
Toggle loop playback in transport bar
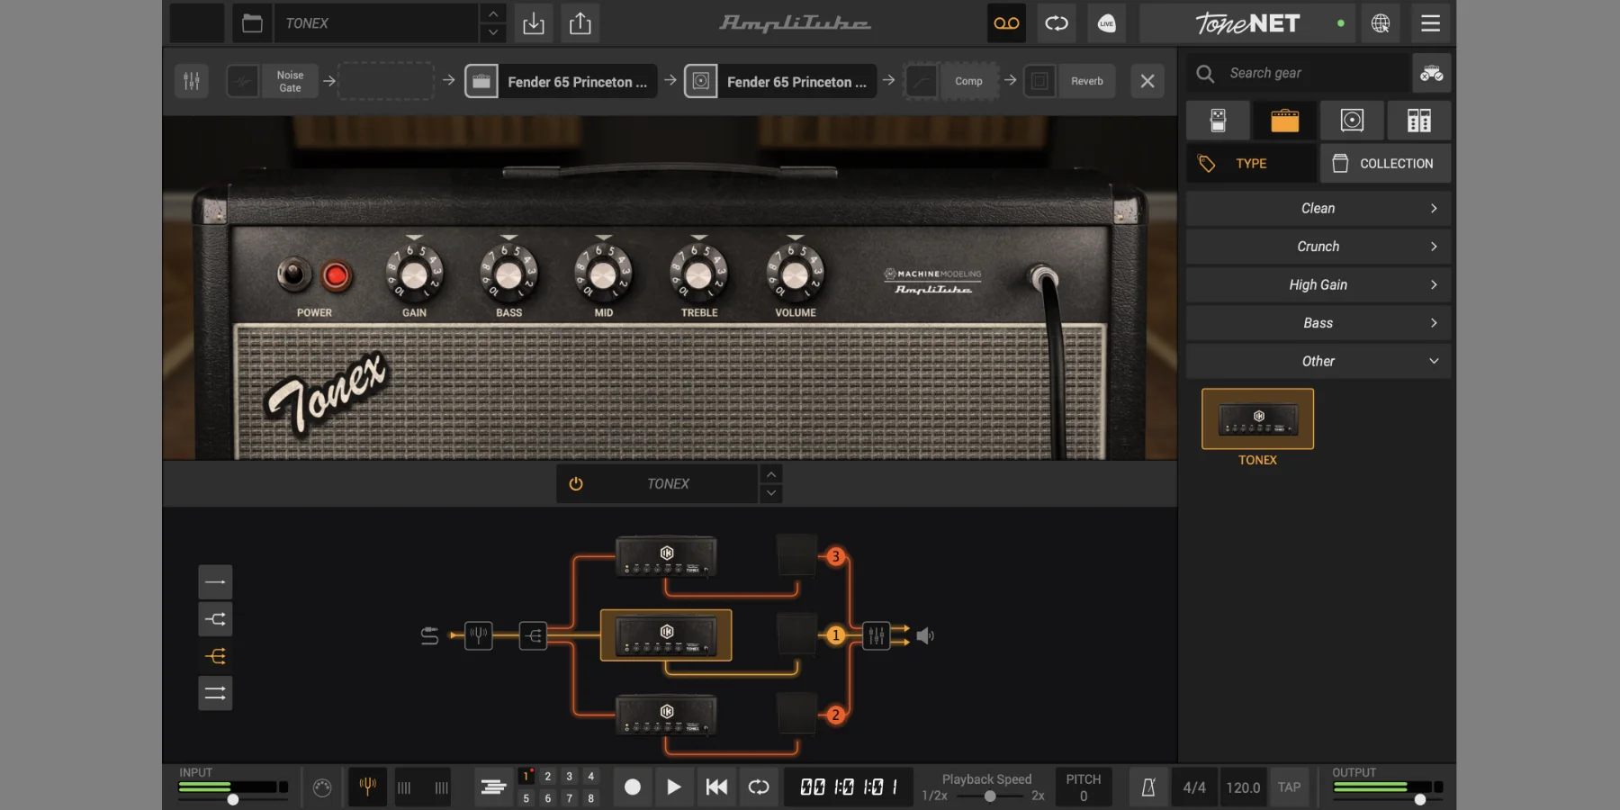pos(759,787)
